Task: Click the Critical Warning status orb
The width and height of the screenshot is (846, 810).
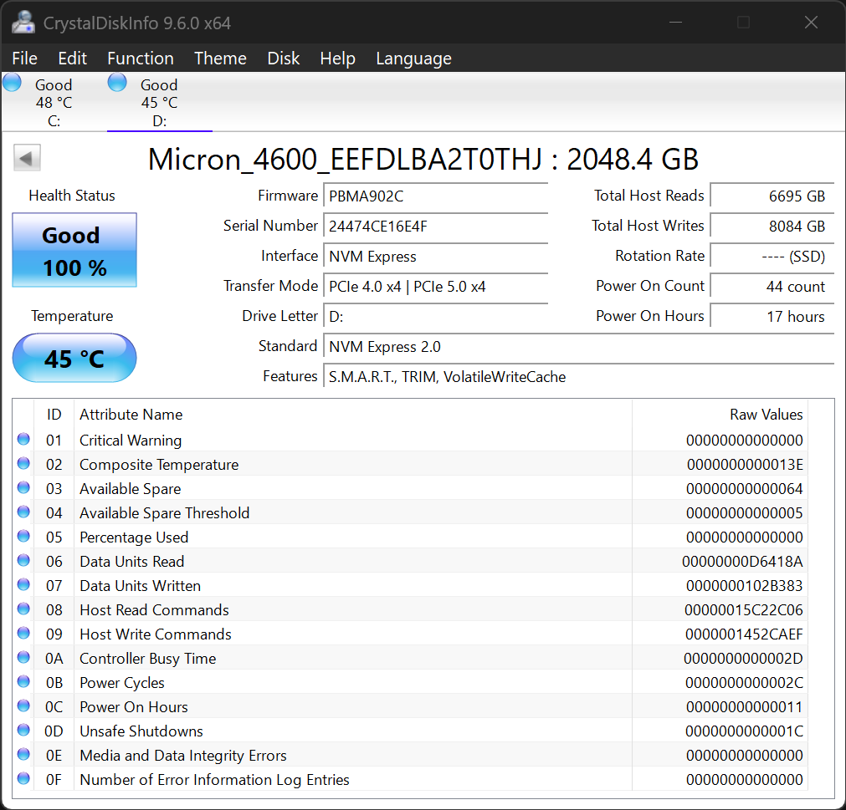Action: tap(23, 440)
